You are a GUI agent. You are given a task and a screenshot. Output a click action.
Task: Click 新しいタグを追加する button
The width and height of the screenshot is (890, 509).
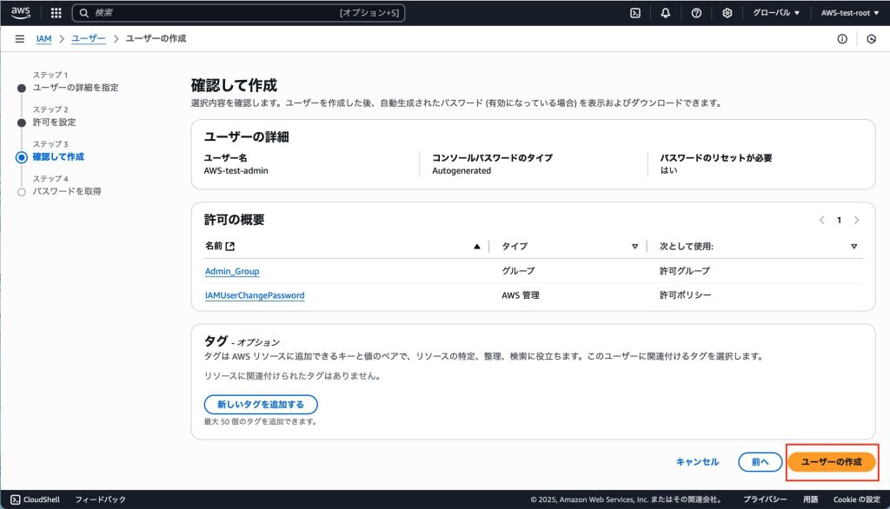click(x=261, y=405)
